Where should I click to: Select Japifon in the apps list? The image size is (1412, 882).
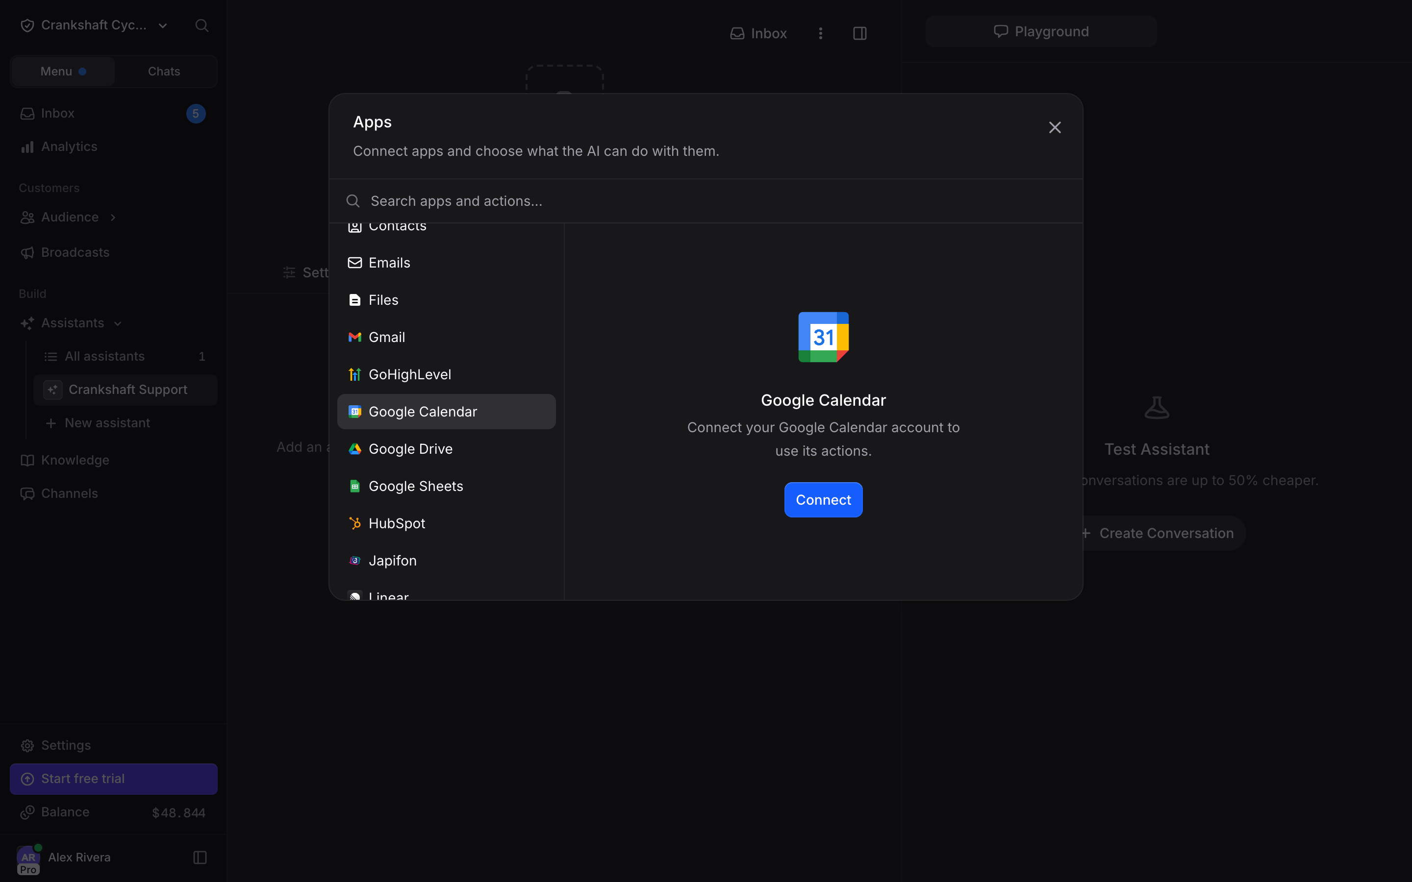click(446, 561)
